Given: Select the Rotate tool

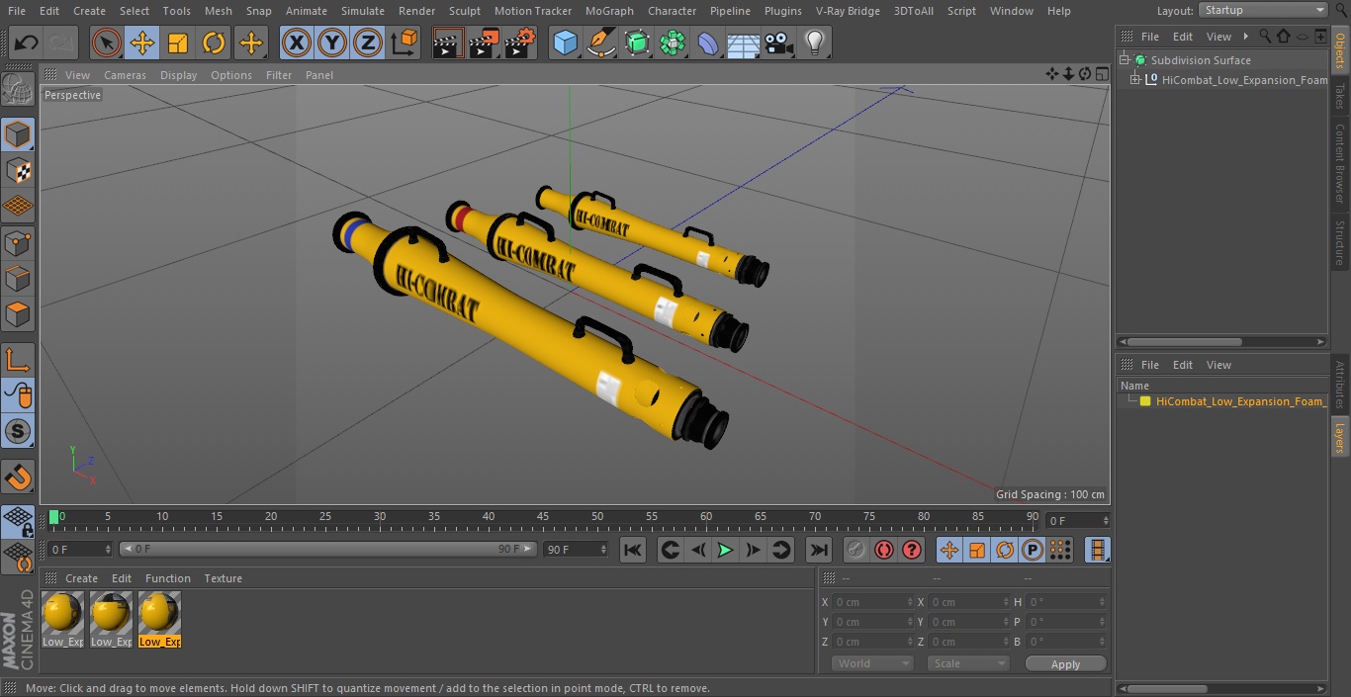Looking at the screenshot, I should click(214, 44).
